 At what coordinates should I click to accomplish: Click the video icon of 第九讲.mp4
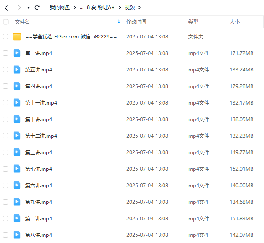[x=17, y=202]
